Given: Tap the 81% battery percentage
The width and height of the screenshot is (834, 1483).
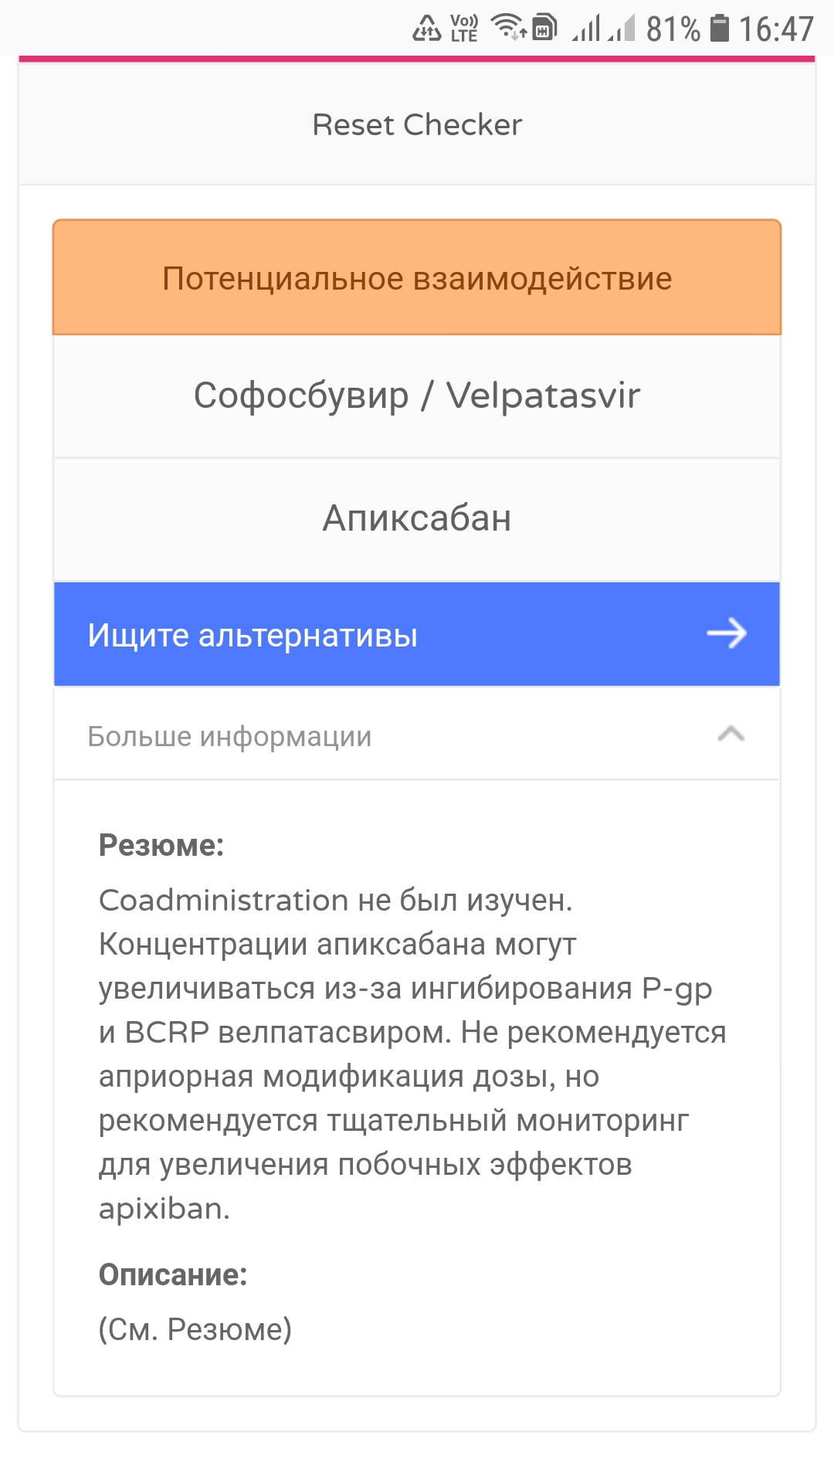Looking at the screenshot, I should (673, 29).
